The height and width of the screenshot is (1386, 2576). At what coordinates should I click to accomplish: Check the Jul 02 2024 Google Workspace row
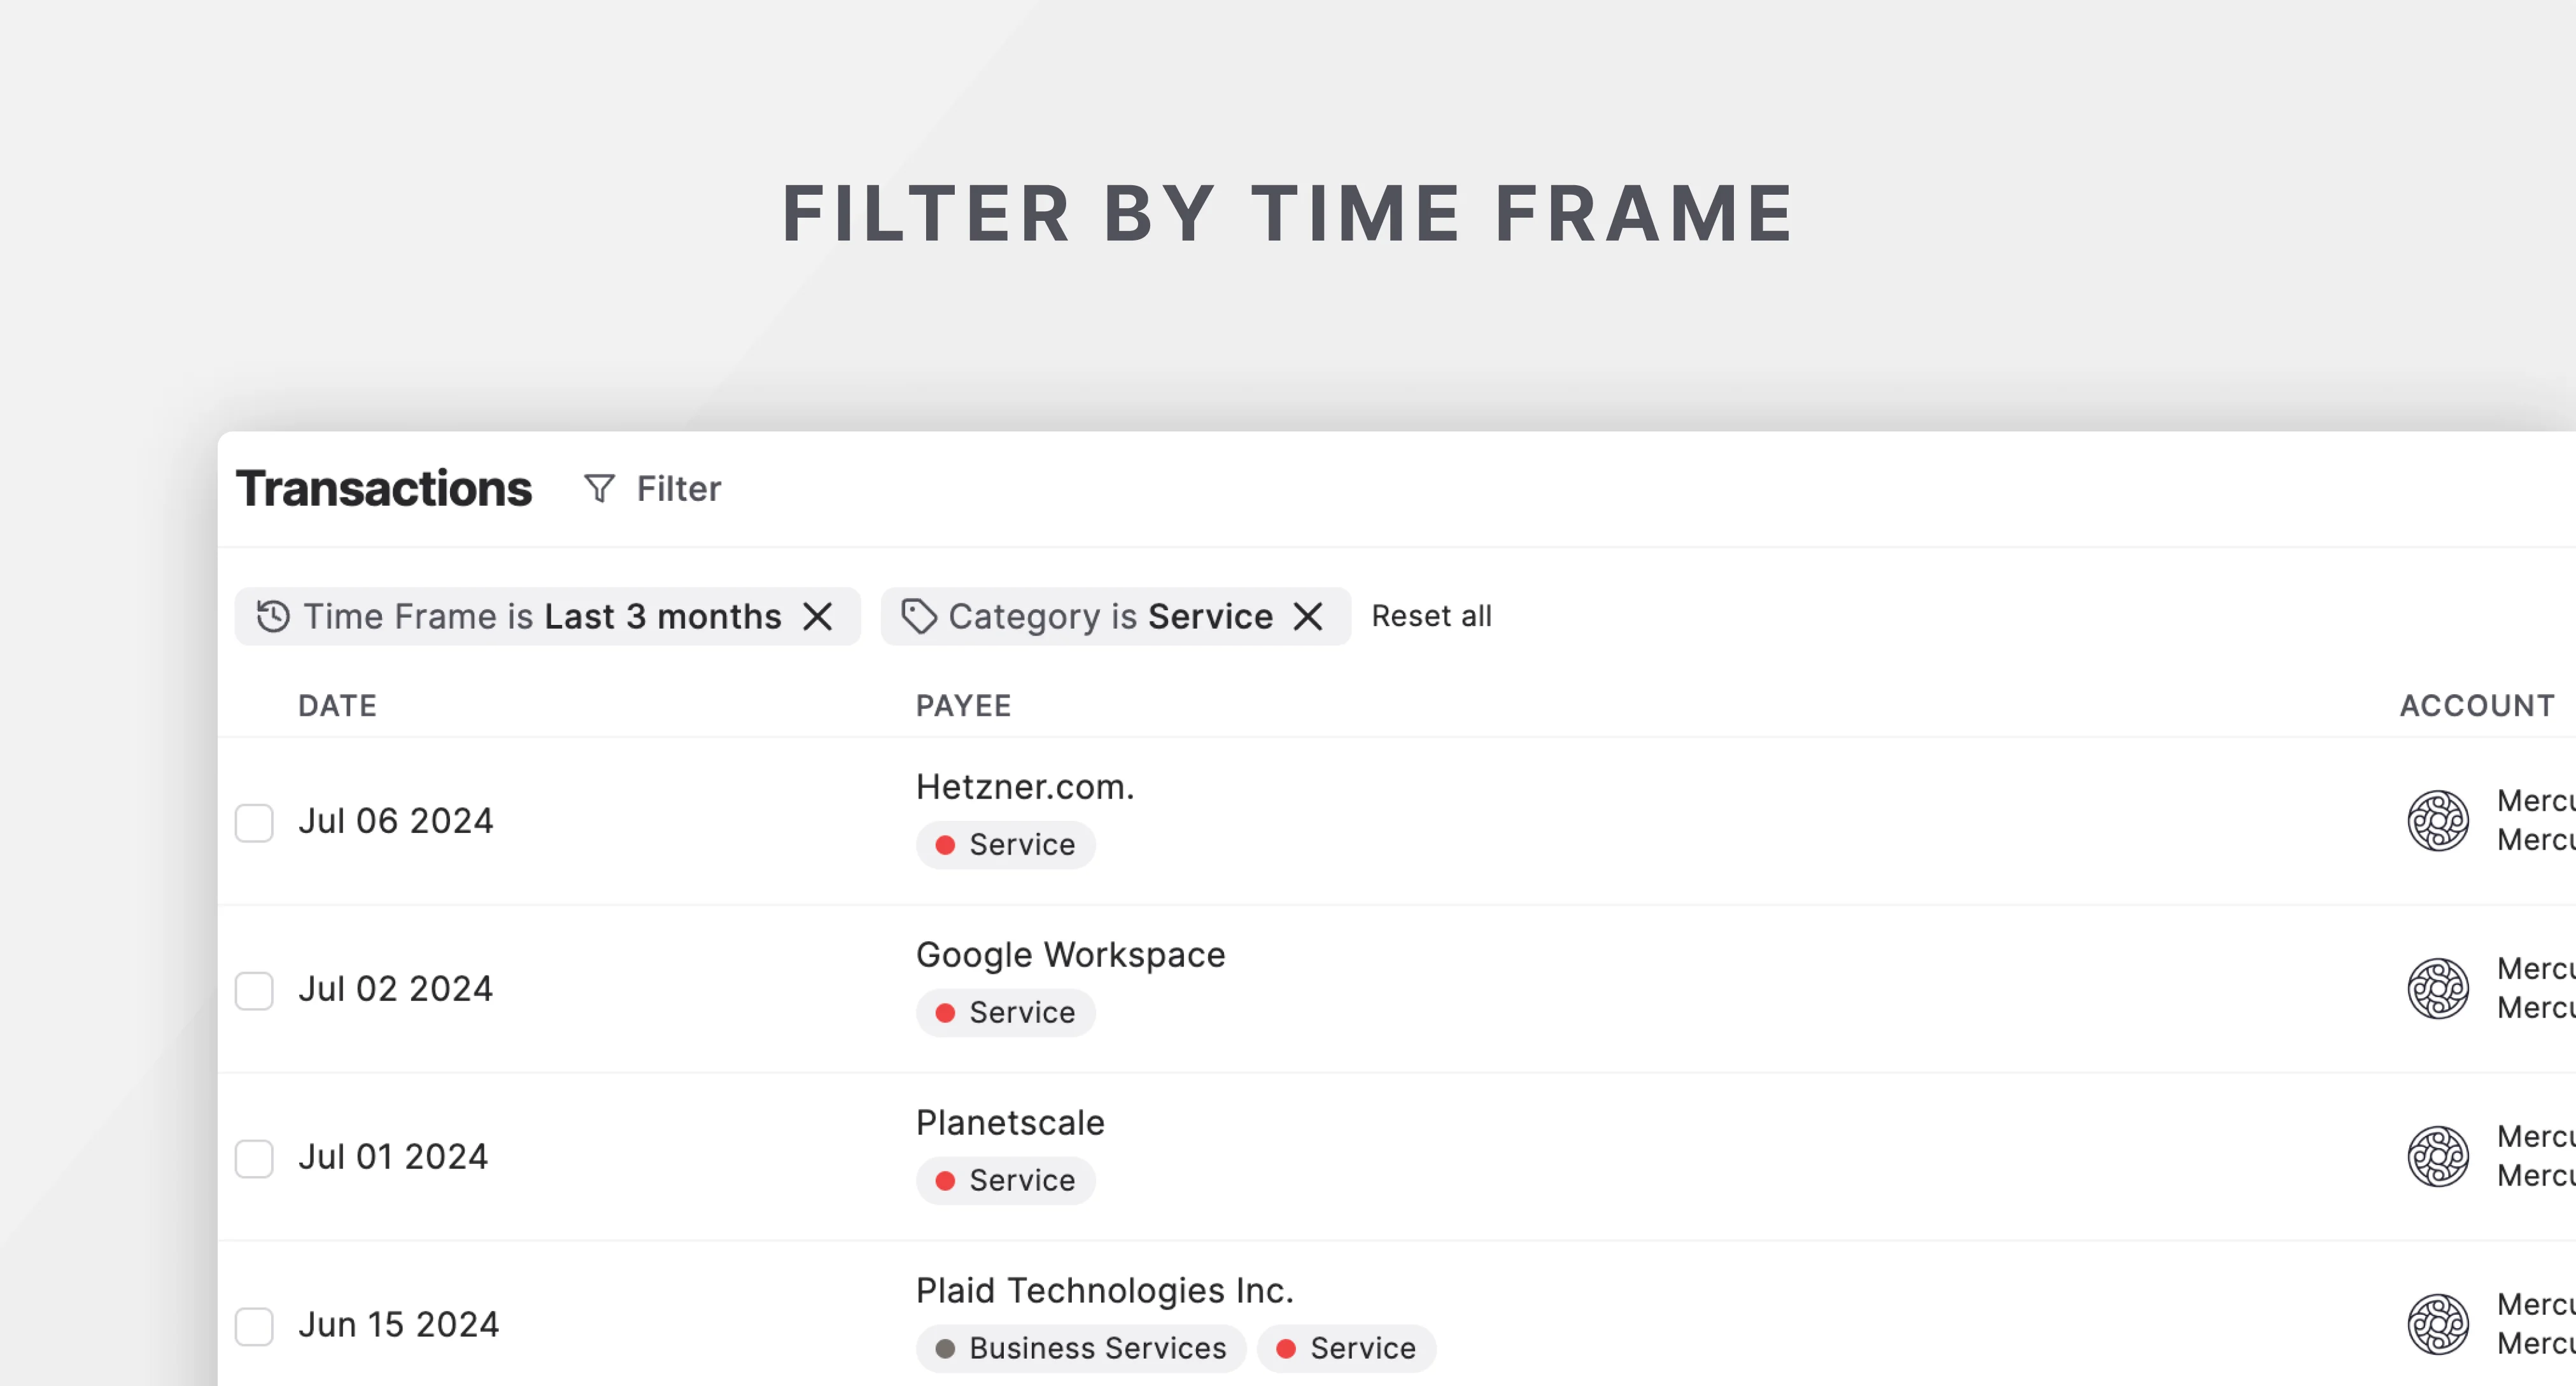(x=254, y=992)
